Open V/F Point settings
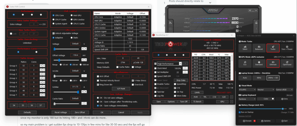The width and height of the screenshot is (297, 126). click(121, 89)
